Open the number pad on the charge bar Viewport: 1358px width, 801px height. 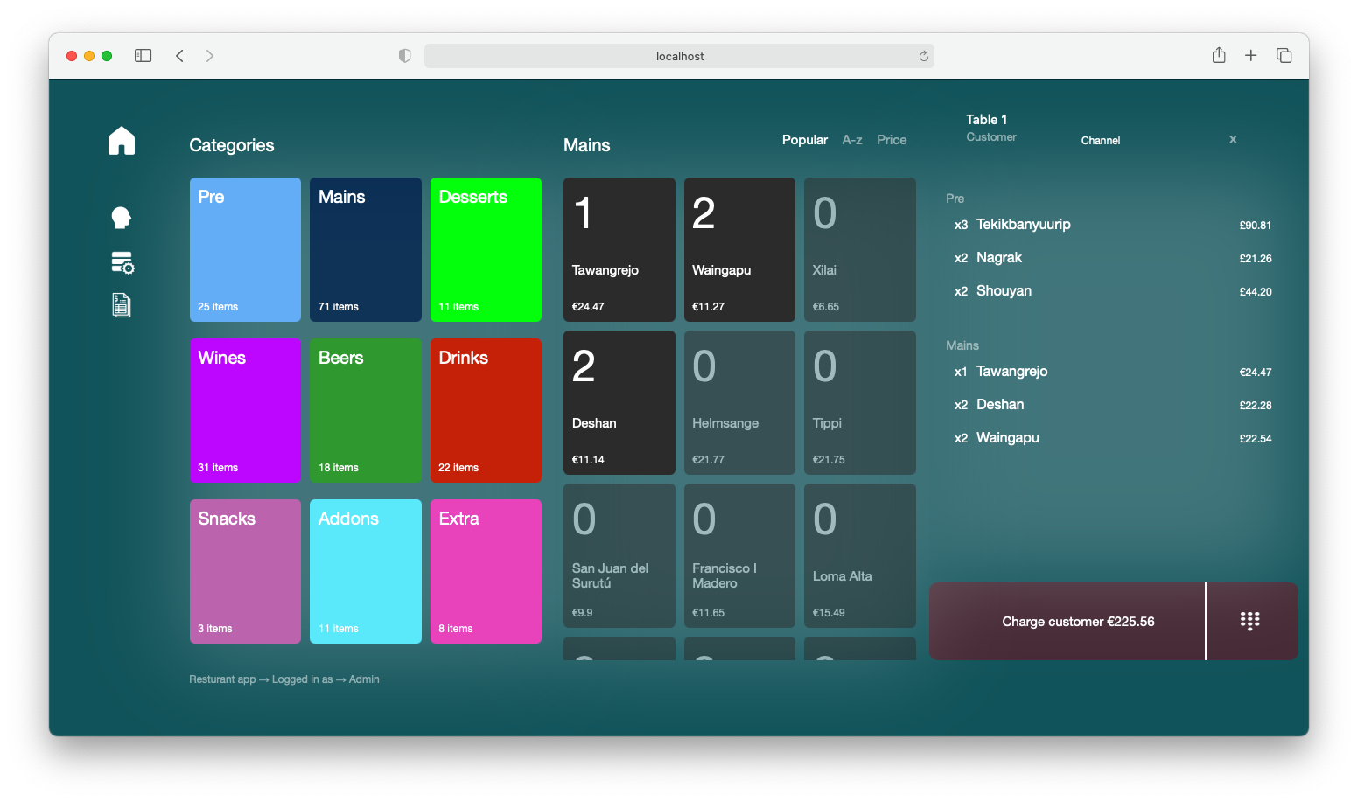click(x=1250, y=621)
